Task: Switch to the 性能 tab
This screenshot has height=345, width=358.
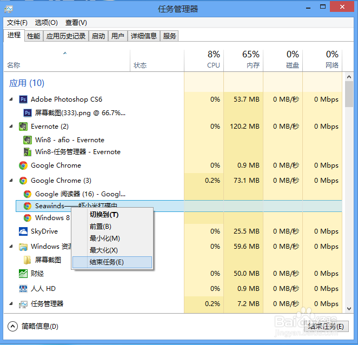Action: [34, 36]
